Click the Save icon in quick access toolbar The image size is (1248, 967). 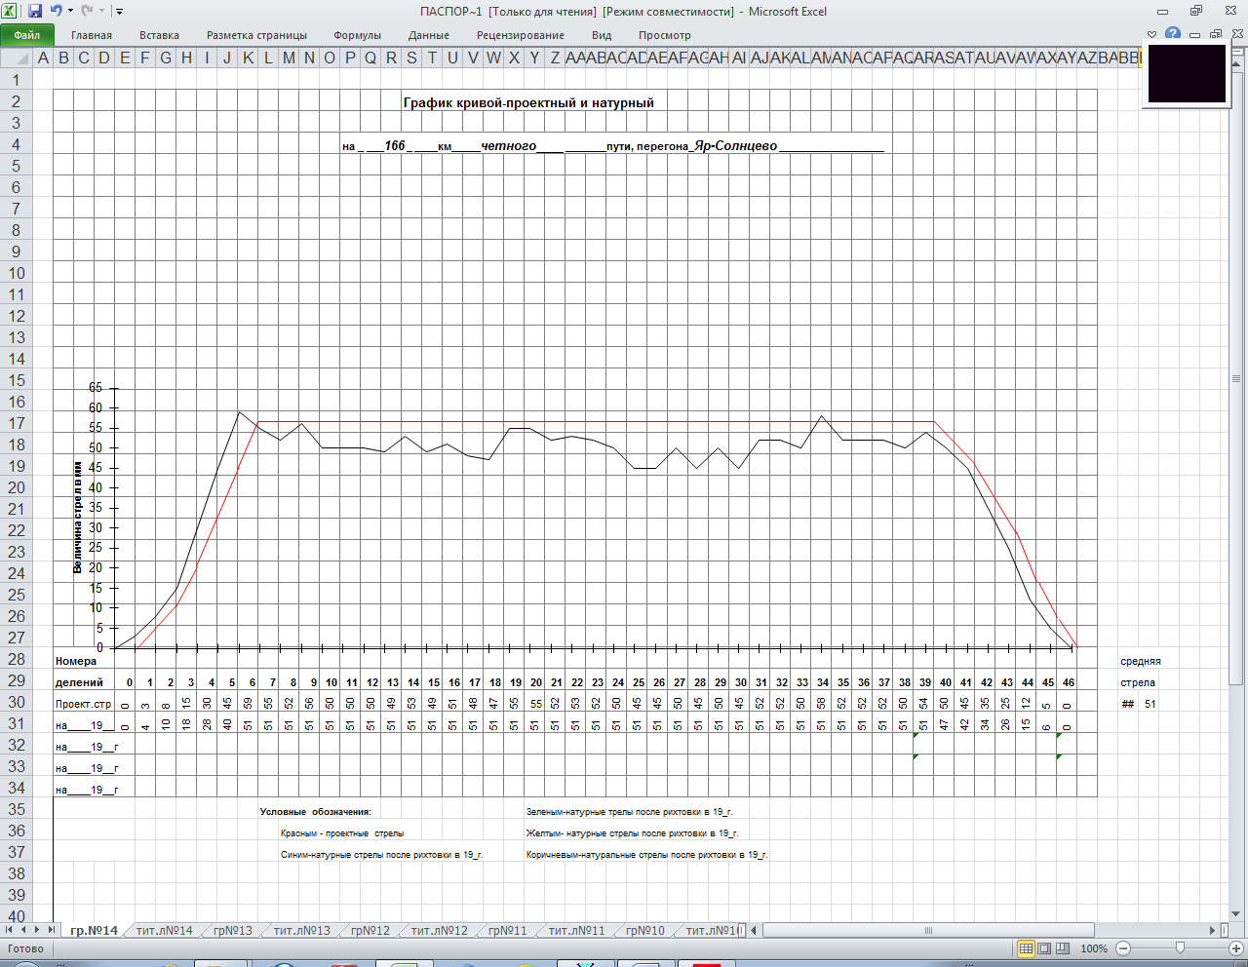click(x=35, y=11)
